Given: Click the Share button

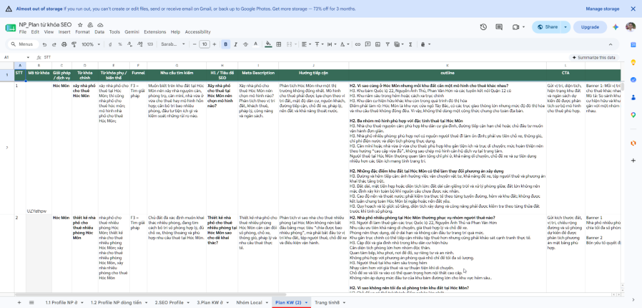Looking at the screenshot, I should 547,27.
